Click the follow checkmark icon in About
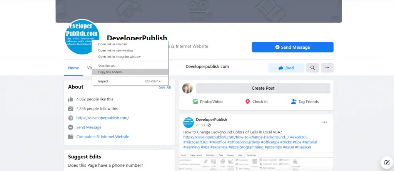 (71, 109)
